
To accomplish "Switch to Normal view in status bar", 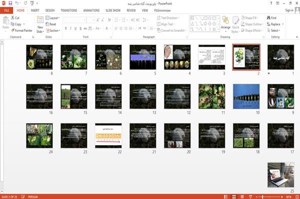I will (226, 197).
